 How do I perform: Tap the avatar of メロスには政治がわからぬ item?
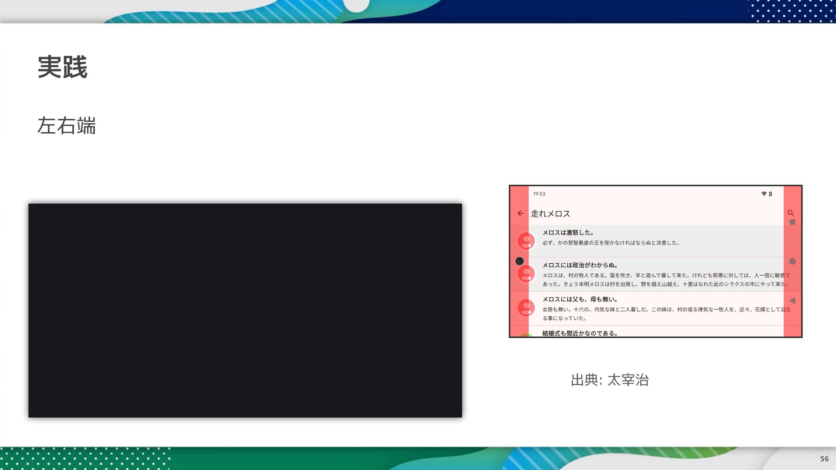pyautogui.click(x=526, y=274)
